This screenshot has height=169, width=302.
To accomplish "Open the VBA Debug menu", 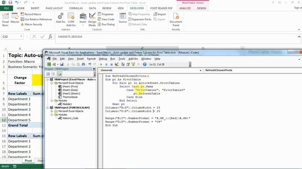I will (x=103, y=59).
